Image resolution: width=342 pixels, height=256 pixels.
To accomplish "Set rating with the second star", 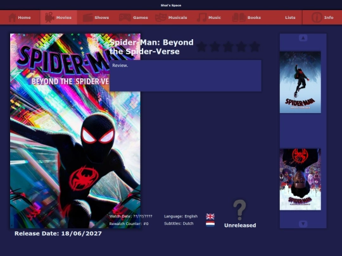I will [x=215, y=47].
